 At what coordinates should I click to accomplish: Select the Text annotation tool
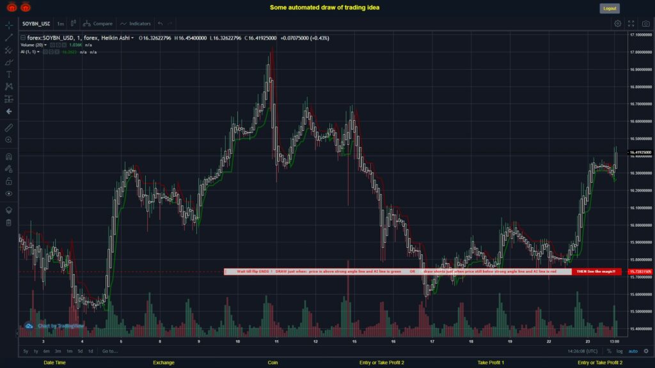coord(9,74)
